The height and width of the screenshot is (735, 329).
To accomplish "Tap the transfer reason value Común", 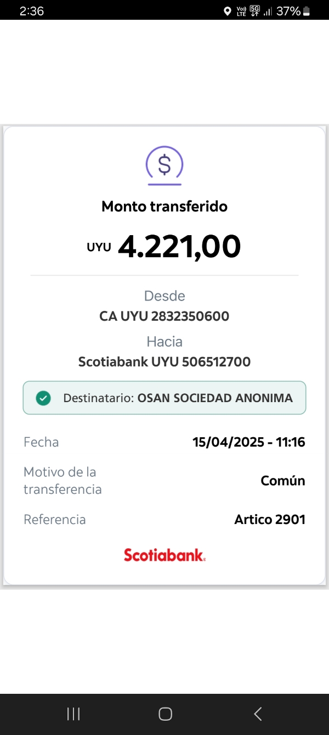I will 282,481.
